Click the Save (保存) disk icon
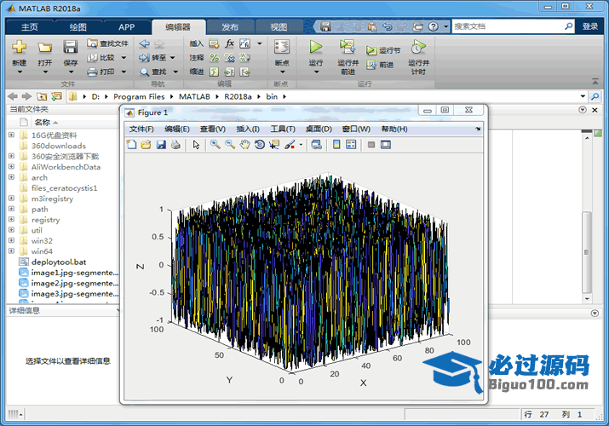This screenshot has width=609, height=426. coord(71,47)
